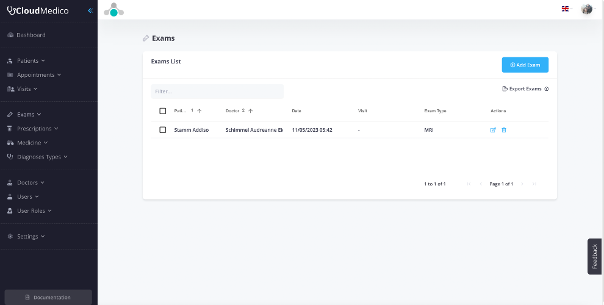This screenshot has height=305, width=604.
Task: Click patient name Stamm Addiso
Action: pos(192,130)
